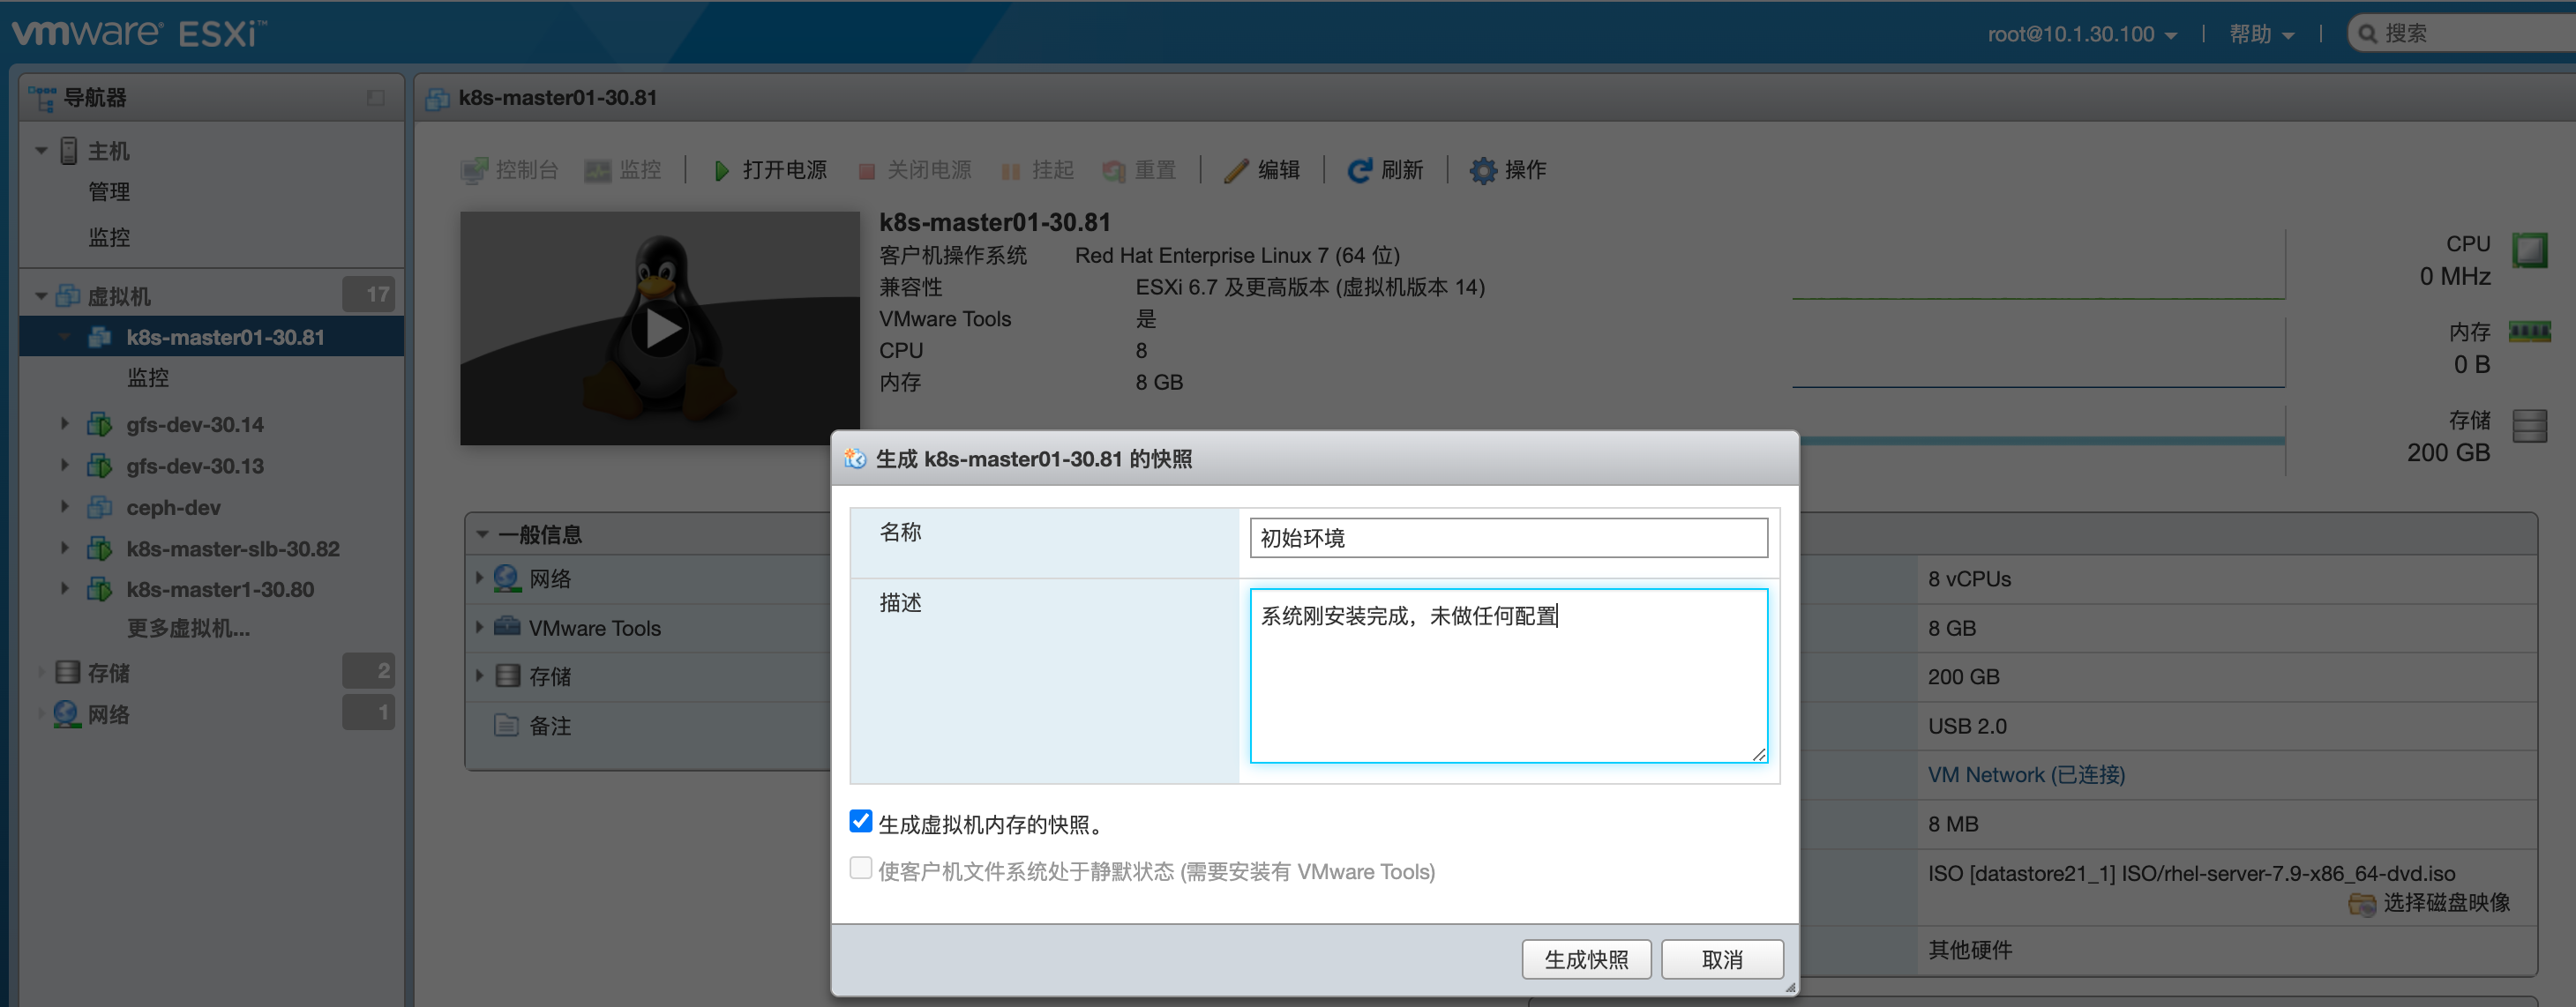
Task: Click the k8s-master1-30.80 VM icon
Action: pos(99,589)
